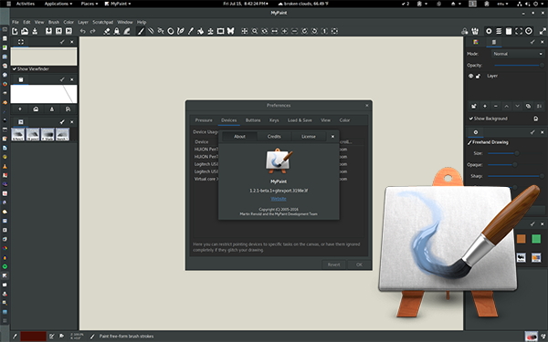Select the freehand brush tool in toolbar

(141, 31)
